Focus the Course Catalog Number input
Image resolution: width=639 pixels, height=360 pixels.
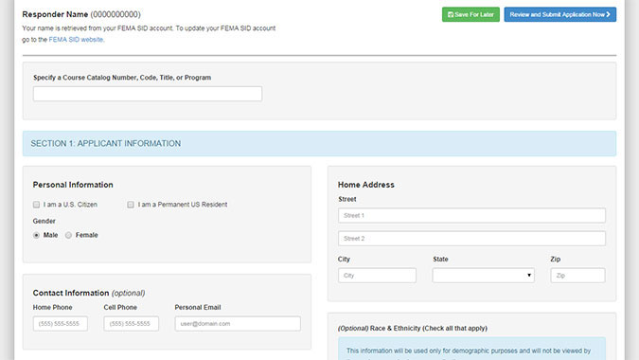point(148,94)
